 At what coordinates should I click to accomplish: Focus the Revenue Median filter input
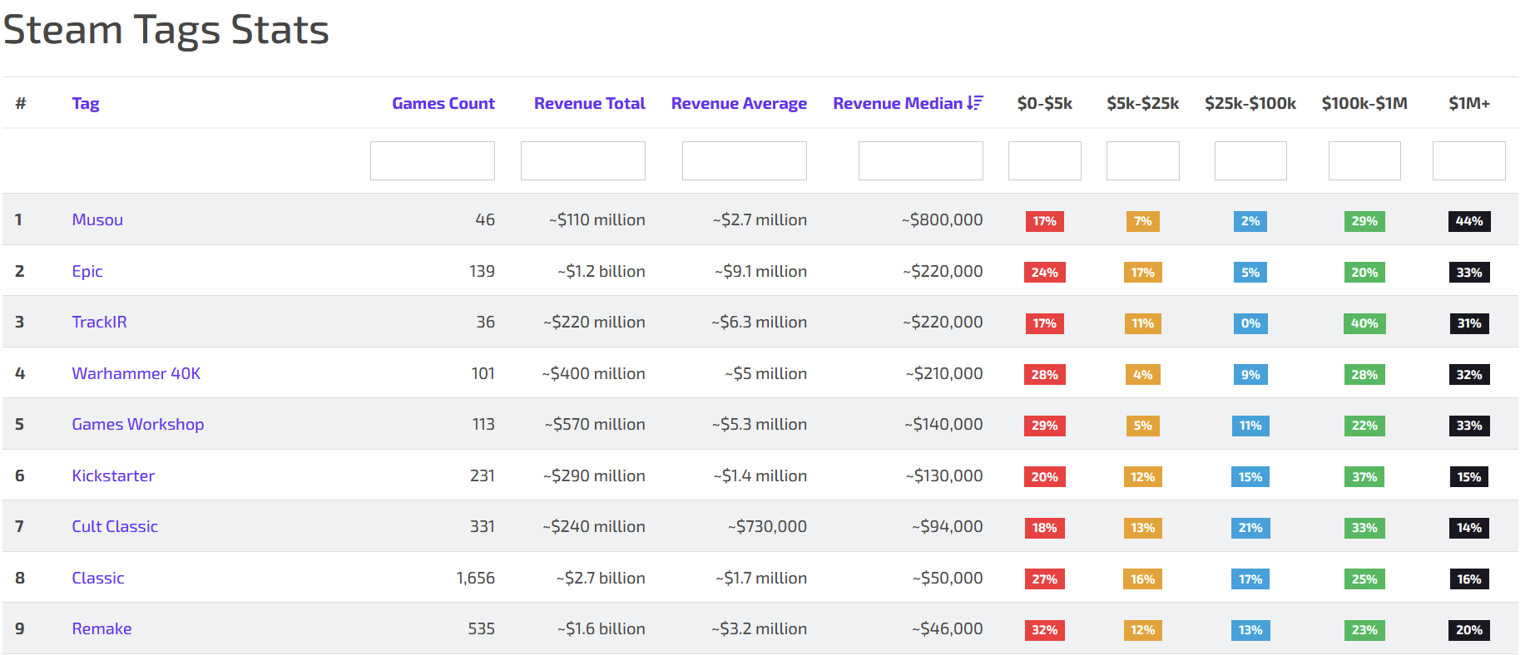pos(920,160)
